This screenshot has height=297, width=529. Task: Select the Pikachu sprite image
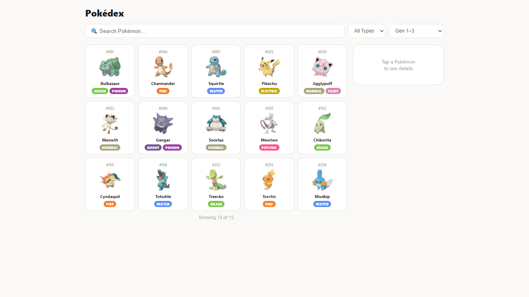[269, 67]
